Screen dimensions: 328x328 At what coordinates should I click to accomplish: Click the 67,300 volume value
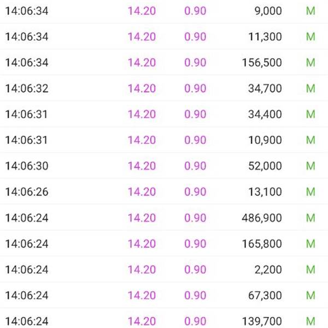[x=265, y=296]
